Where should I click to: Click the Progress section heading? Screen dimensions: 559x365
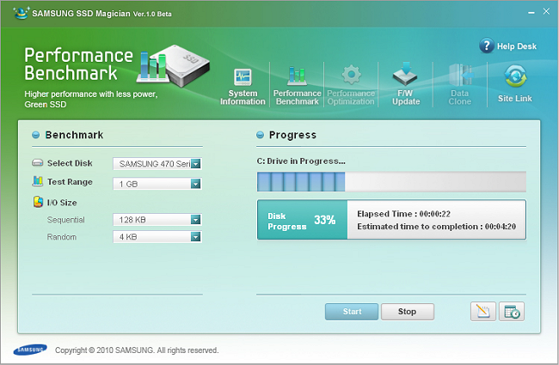click(x=292, y=135)
